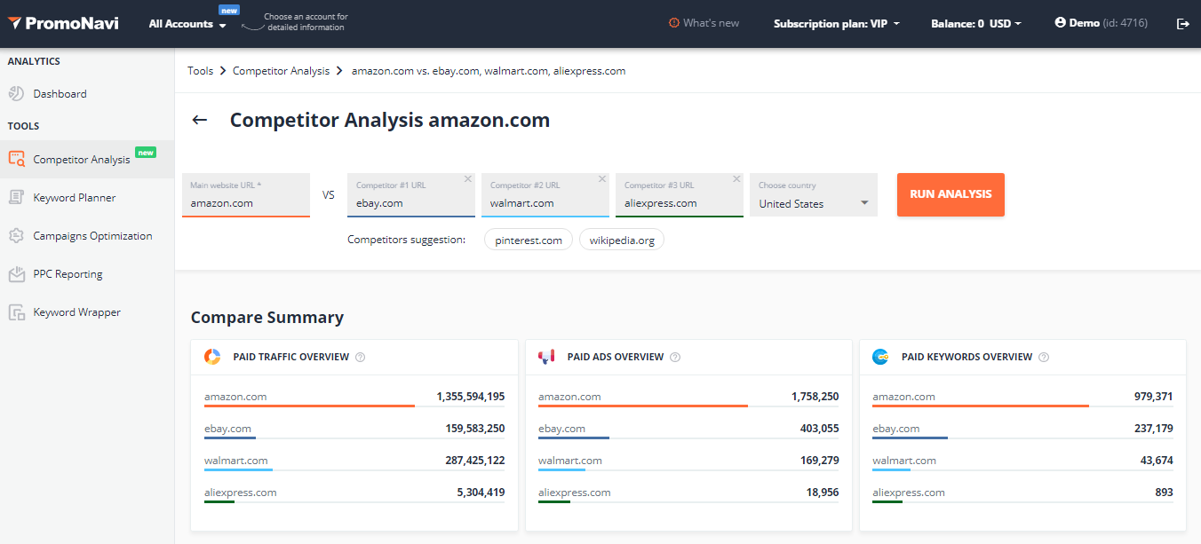Click the Campaigns Optimization gear icon
1201x544 pixels.
tap(16, 236)
